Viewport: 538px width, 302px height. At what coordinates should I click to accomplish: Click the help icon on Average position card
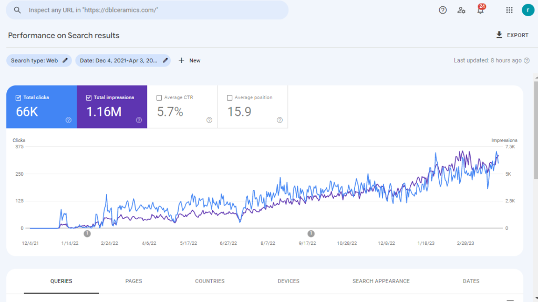(280, 120)
